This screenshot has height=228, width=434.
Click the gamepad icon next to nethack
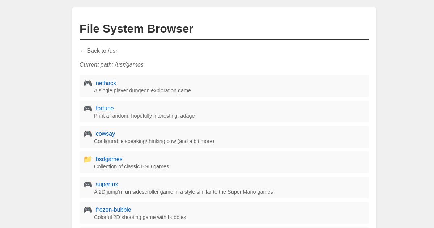click(x=88, y=83)
